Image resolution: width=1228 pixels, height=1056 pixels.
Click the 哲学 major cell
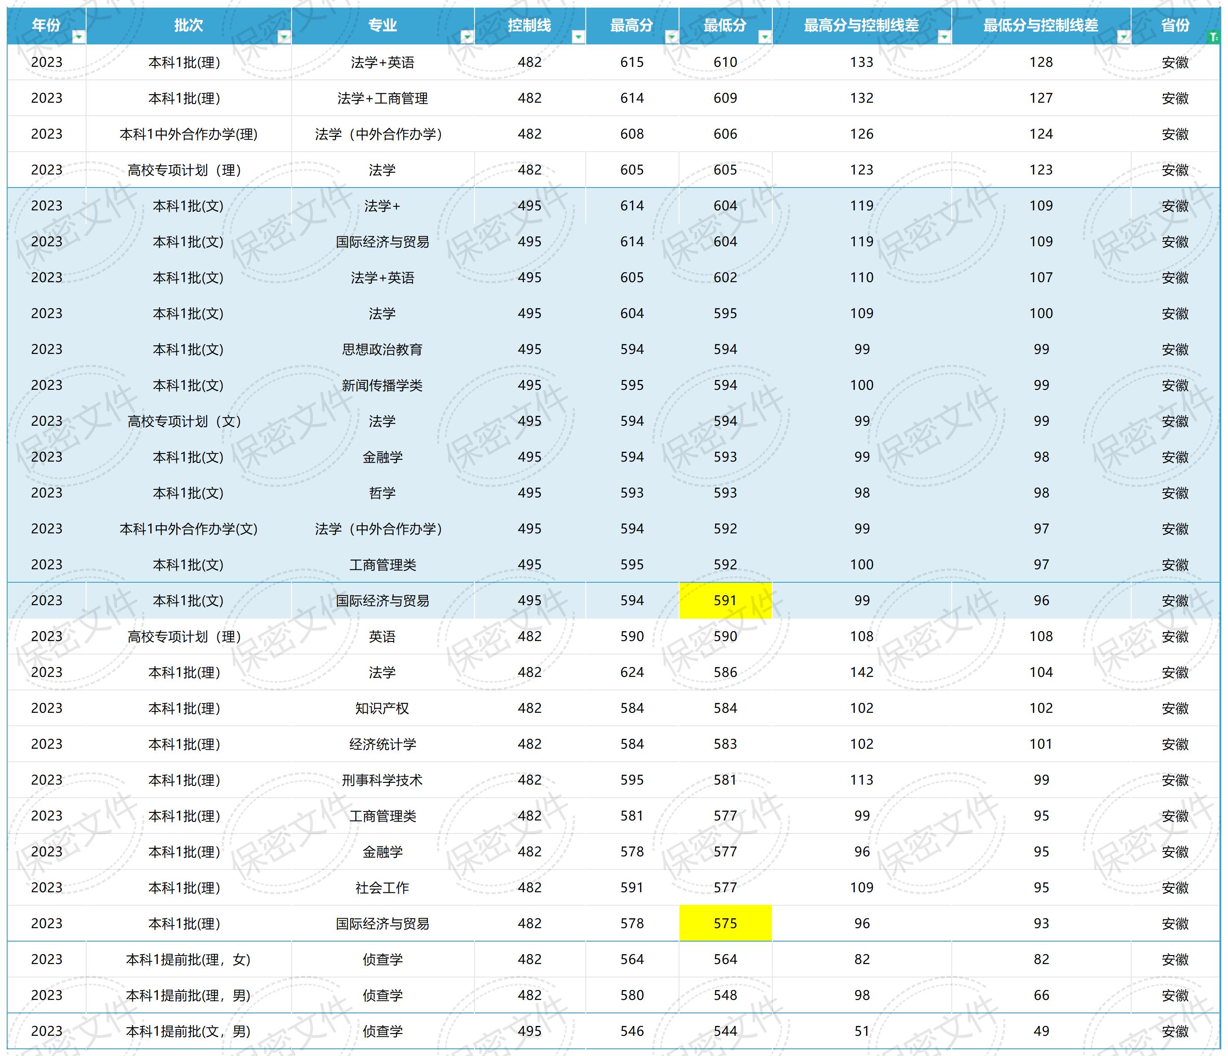382,493
